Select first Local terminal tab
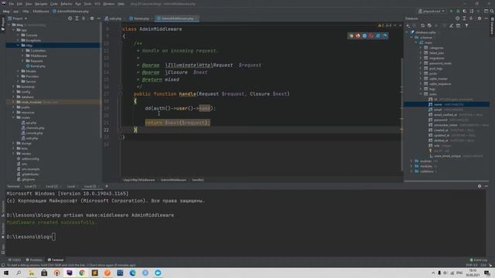 30,186
